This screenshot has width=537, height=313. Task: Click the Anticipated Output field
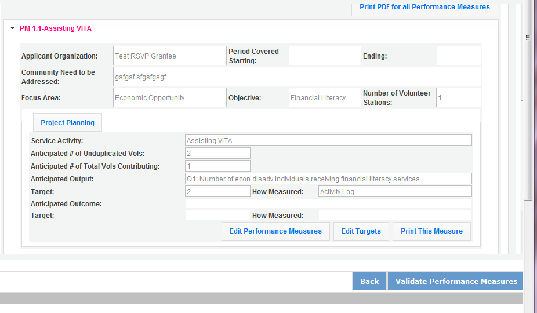tap(328, 179)
